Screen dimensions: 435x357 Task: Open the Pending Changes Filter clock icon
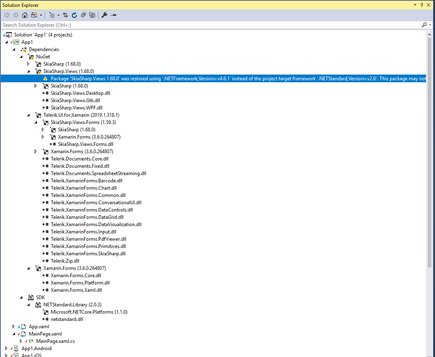[52, 15]
